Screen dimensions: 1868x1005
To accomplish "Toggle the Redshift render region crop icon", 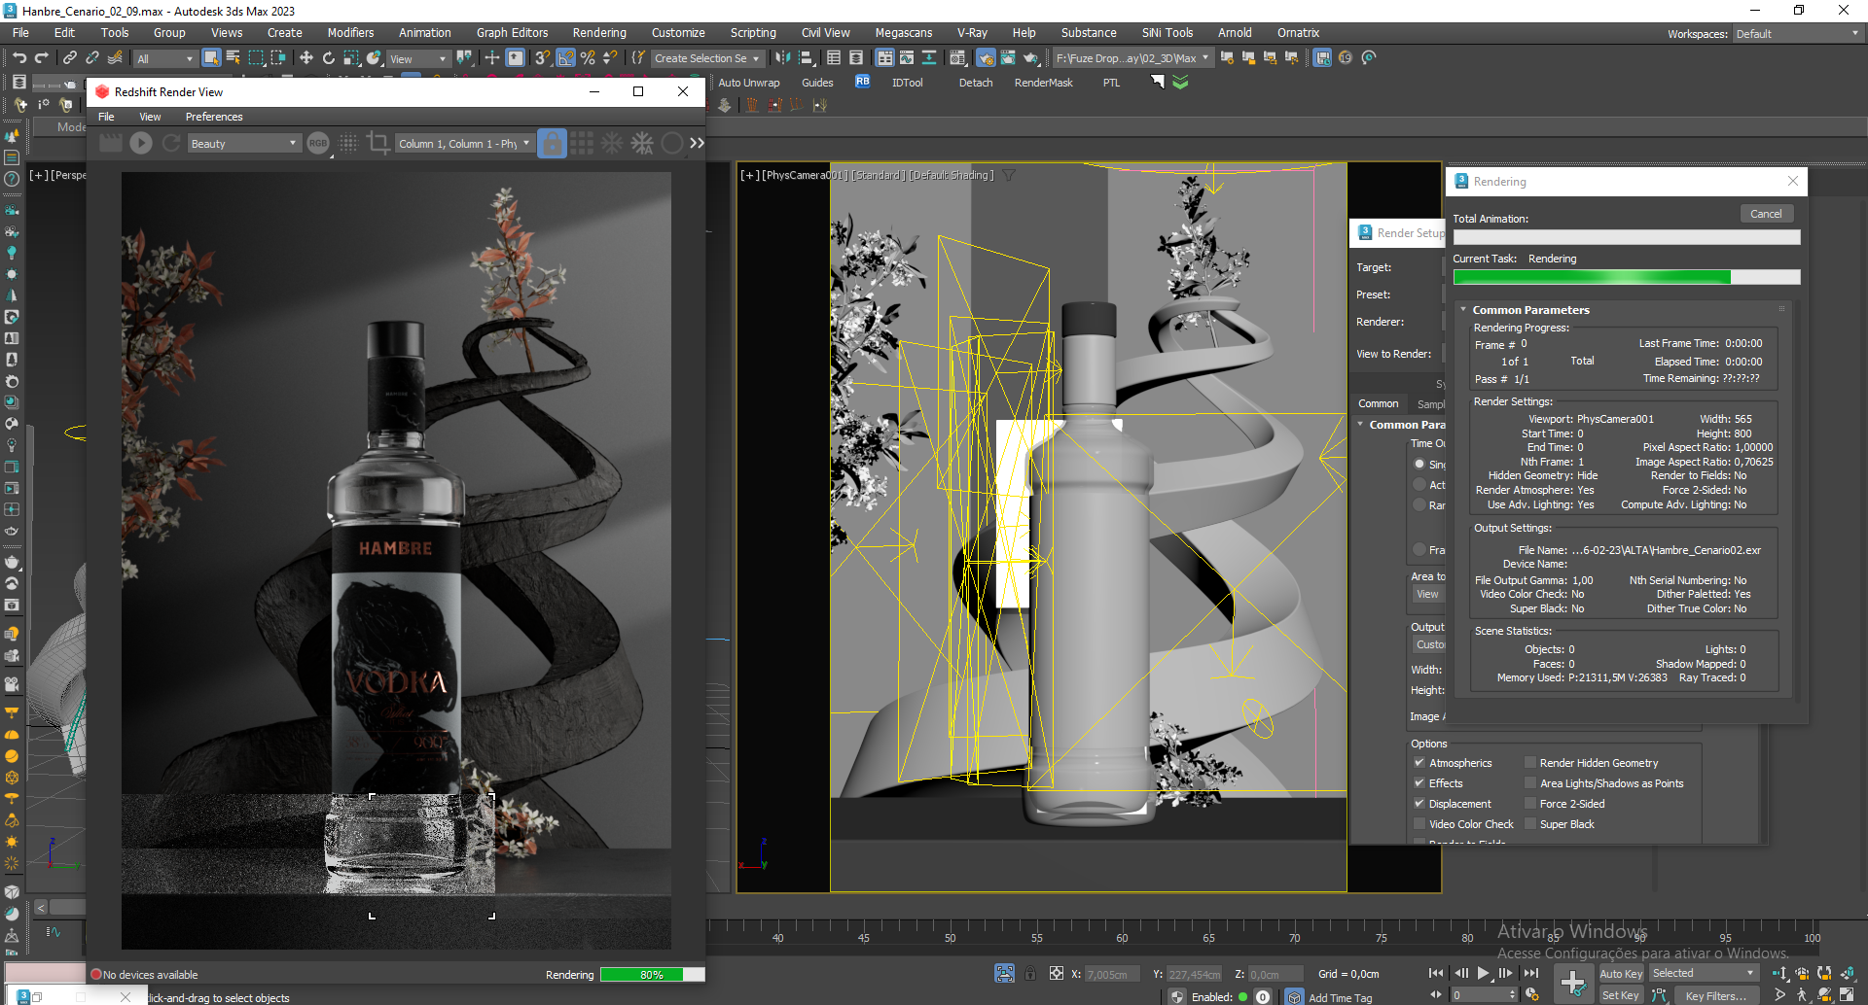I will click(378, 143).
